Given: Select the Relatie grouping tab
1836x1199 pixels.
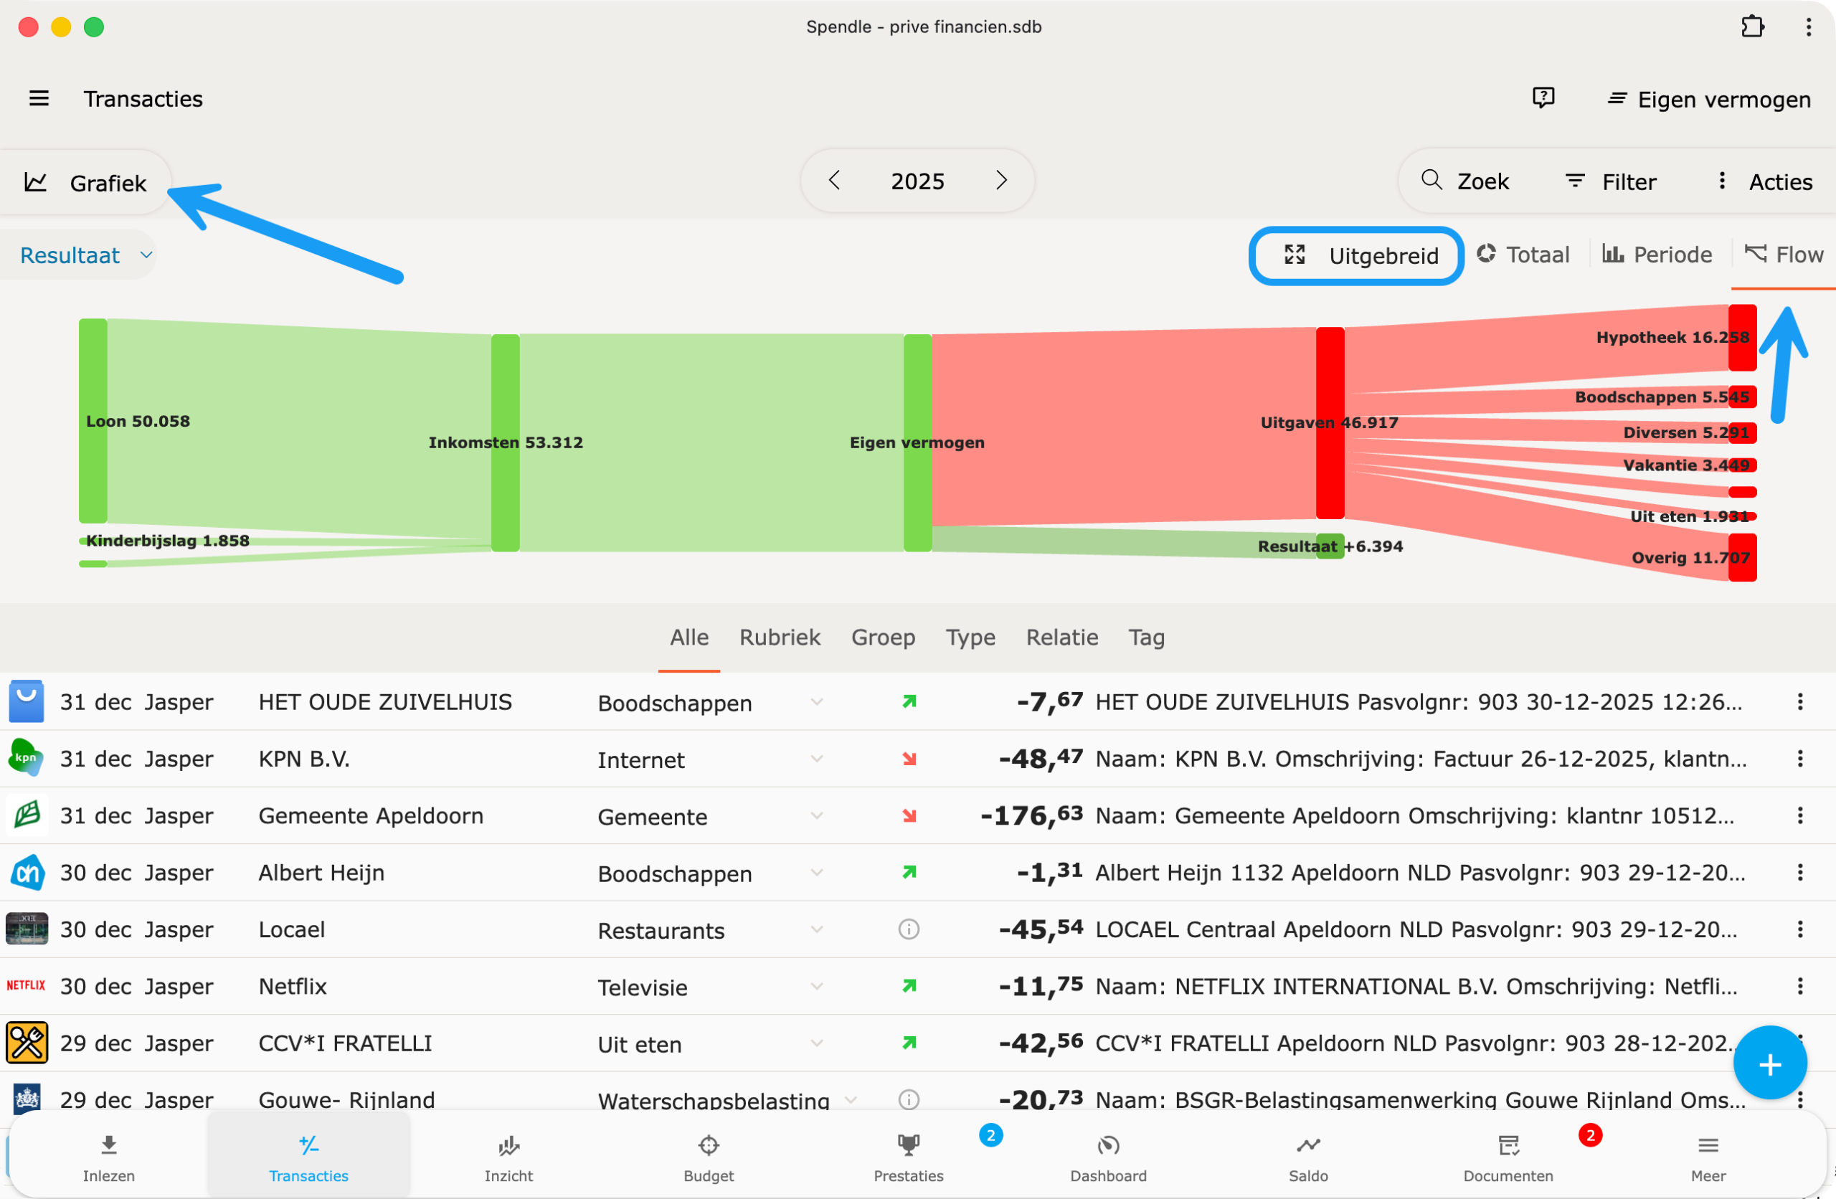Looking at the screenshot, I should tap(1061, 638).
